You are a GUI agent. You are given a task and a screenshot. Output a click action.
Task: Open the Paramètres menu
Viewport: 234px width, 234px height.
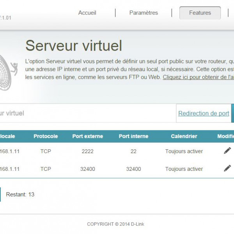(x=144, y=13)
